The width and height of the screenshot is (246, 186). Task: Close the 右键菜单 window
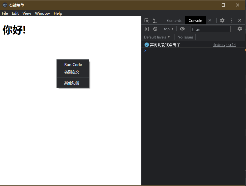pos(237,5)
